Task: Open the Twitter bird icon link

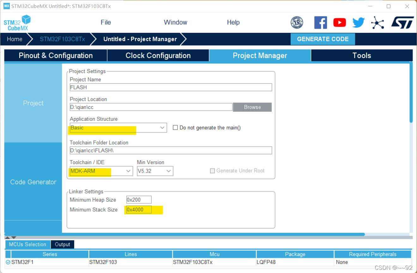Action: tap(358, 22)
